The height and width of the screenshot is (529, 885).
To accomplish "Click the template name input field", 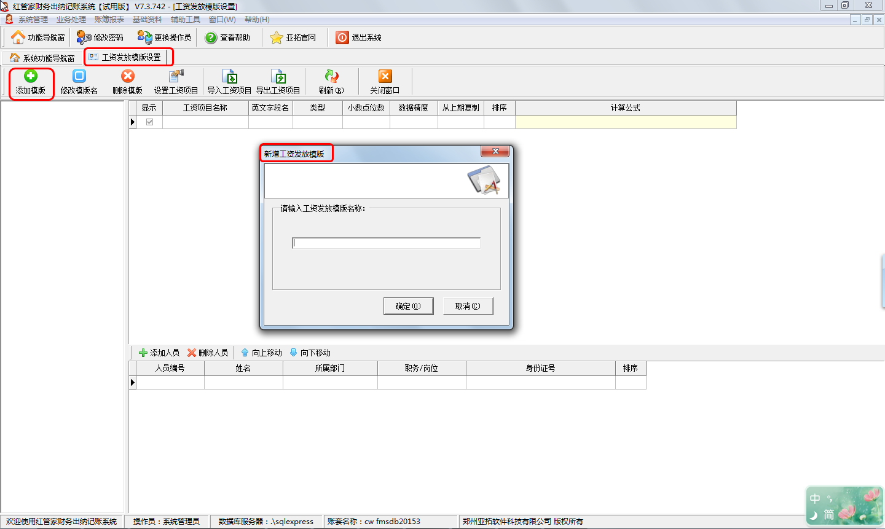I will [386, 243].
